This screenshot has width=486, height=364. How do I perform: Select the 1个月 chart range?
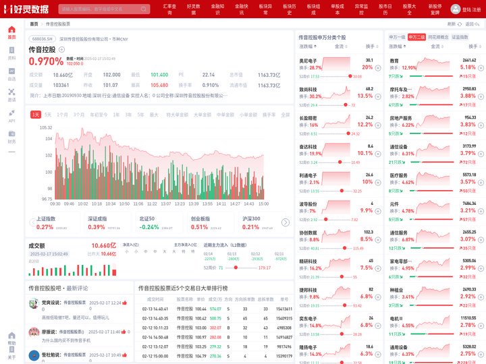pos(62,115)
